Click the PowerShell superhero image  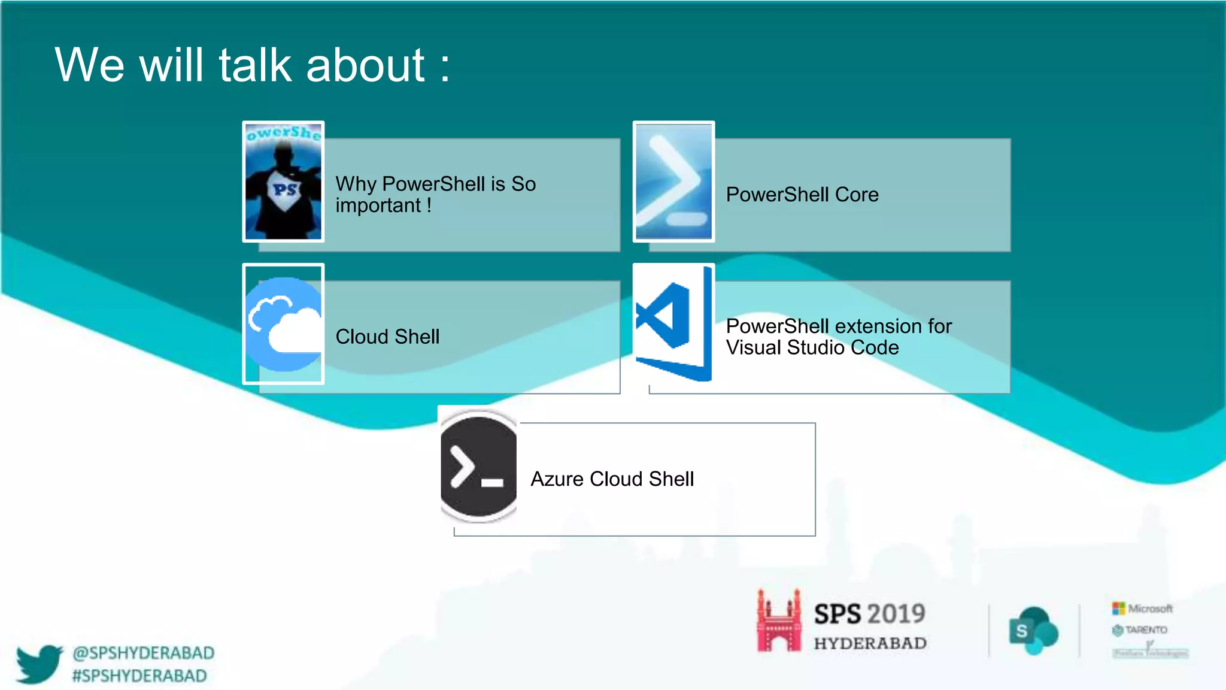click(283, 181)
